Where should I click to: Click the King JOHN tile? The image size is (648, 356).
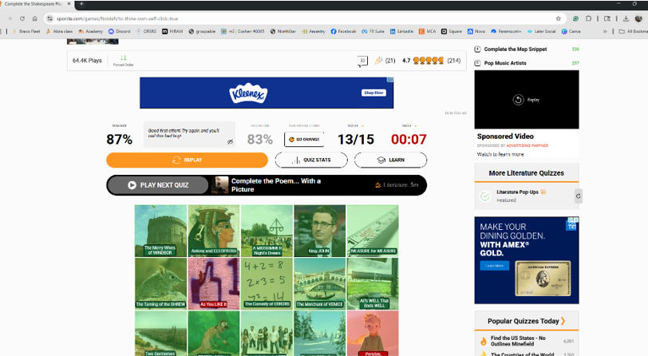pos(319,231)
